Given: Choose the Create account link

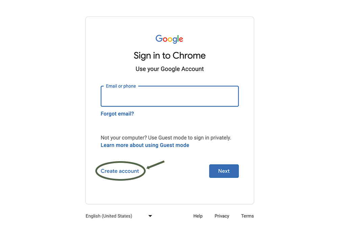Looking at the screenshot, I should point(120,171).
